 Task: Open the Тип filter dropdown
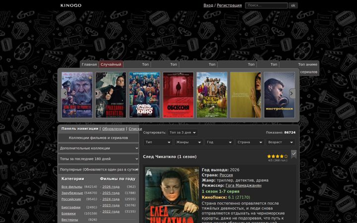[x=158, y=142]
